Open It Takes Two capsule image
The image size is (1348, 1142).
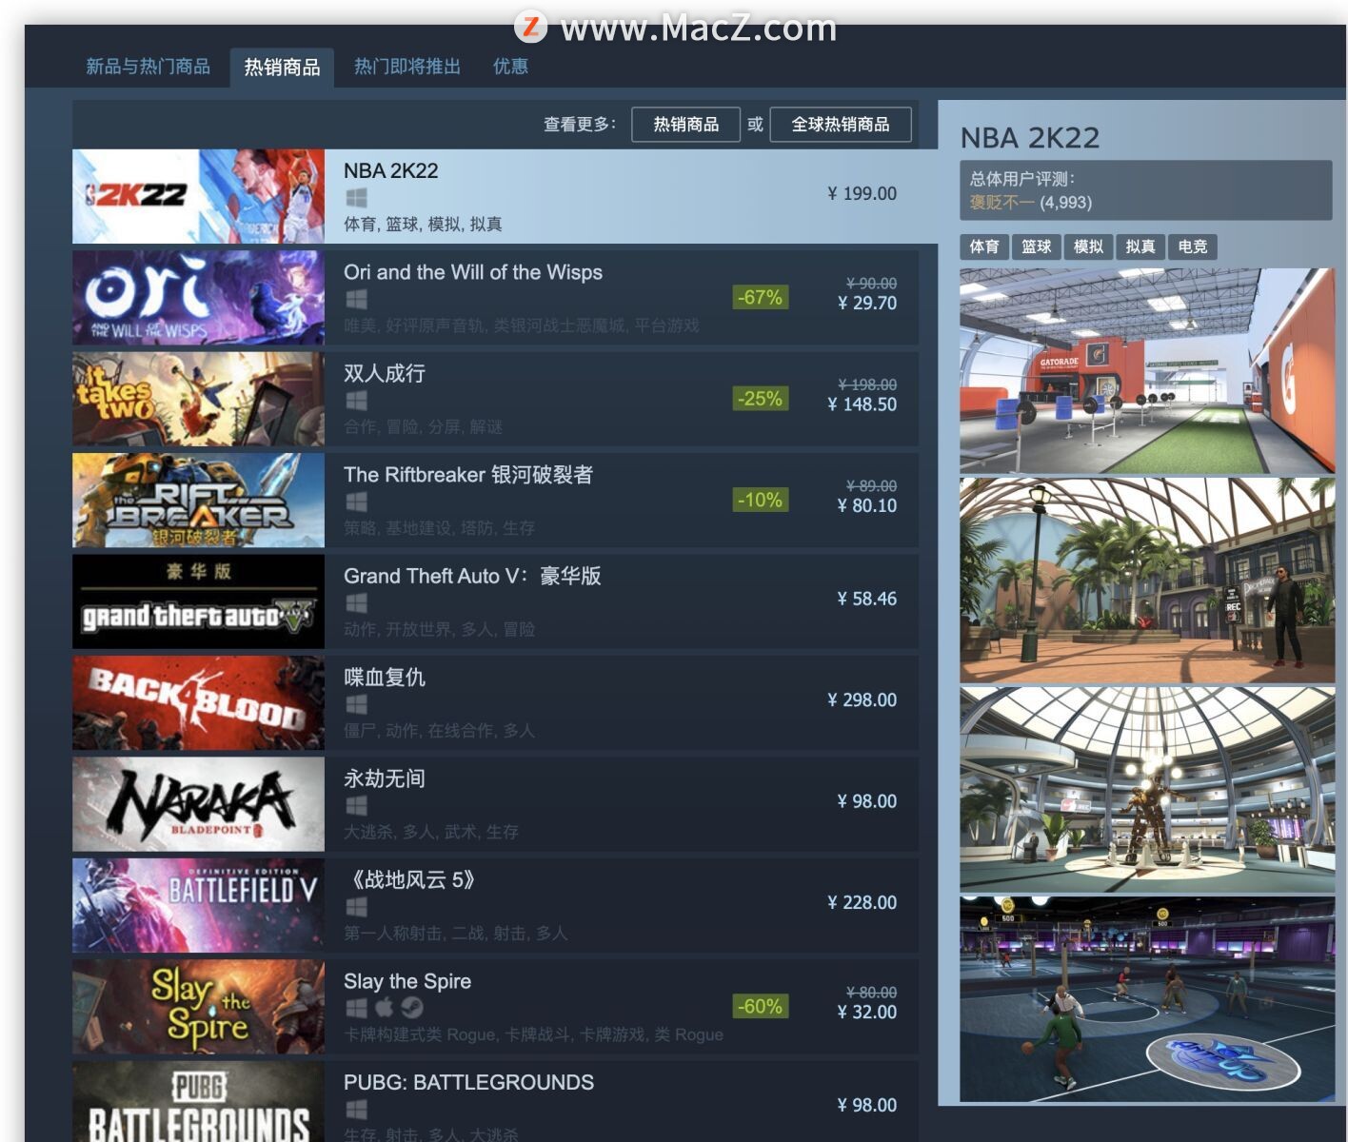point(198,399)
